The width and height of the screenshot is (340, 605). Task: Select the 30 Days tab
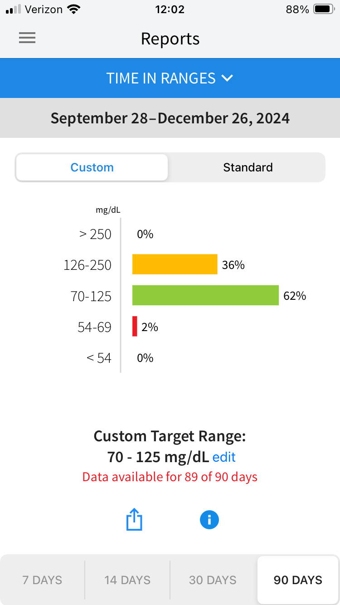[213, 580]
